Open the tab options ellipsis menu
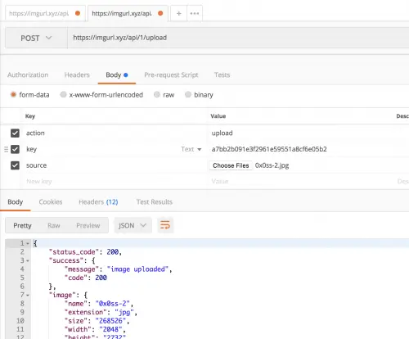The width and height of the screenshot is (409, 339). (x=195, y=13)
